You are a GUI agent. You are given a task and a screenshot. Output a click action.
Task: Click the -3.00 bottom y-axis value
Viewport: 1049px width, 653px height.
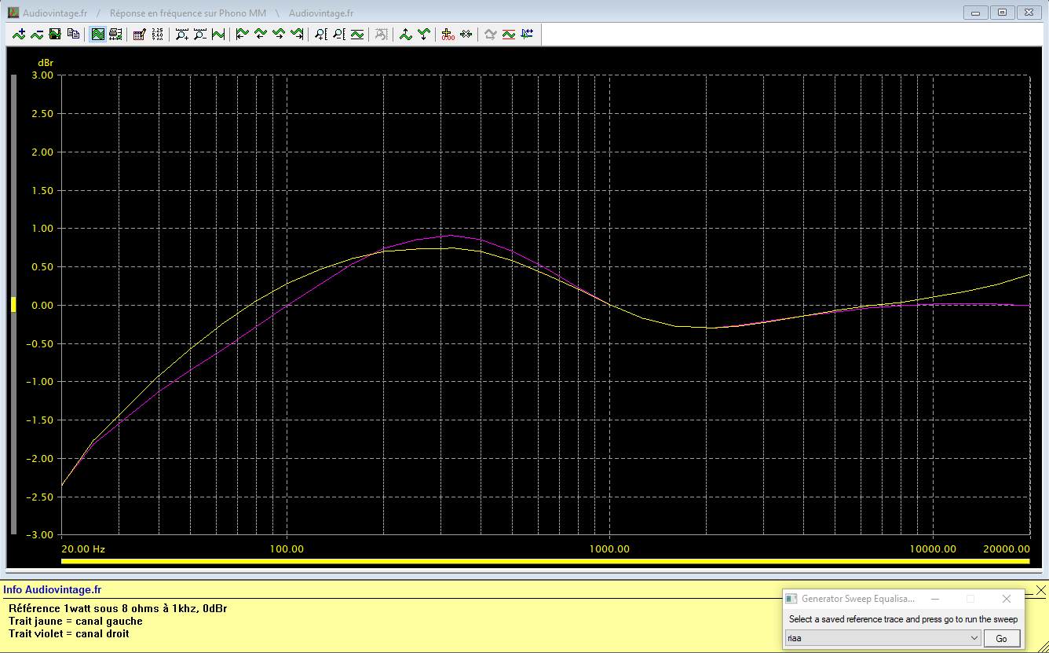[x=41, y=535]
